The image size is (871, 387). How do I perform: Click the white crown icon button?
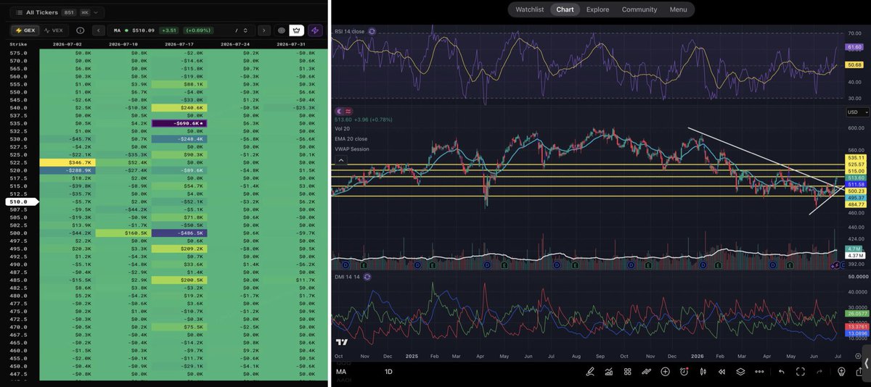pyautogui.click(x=297, y=30)
